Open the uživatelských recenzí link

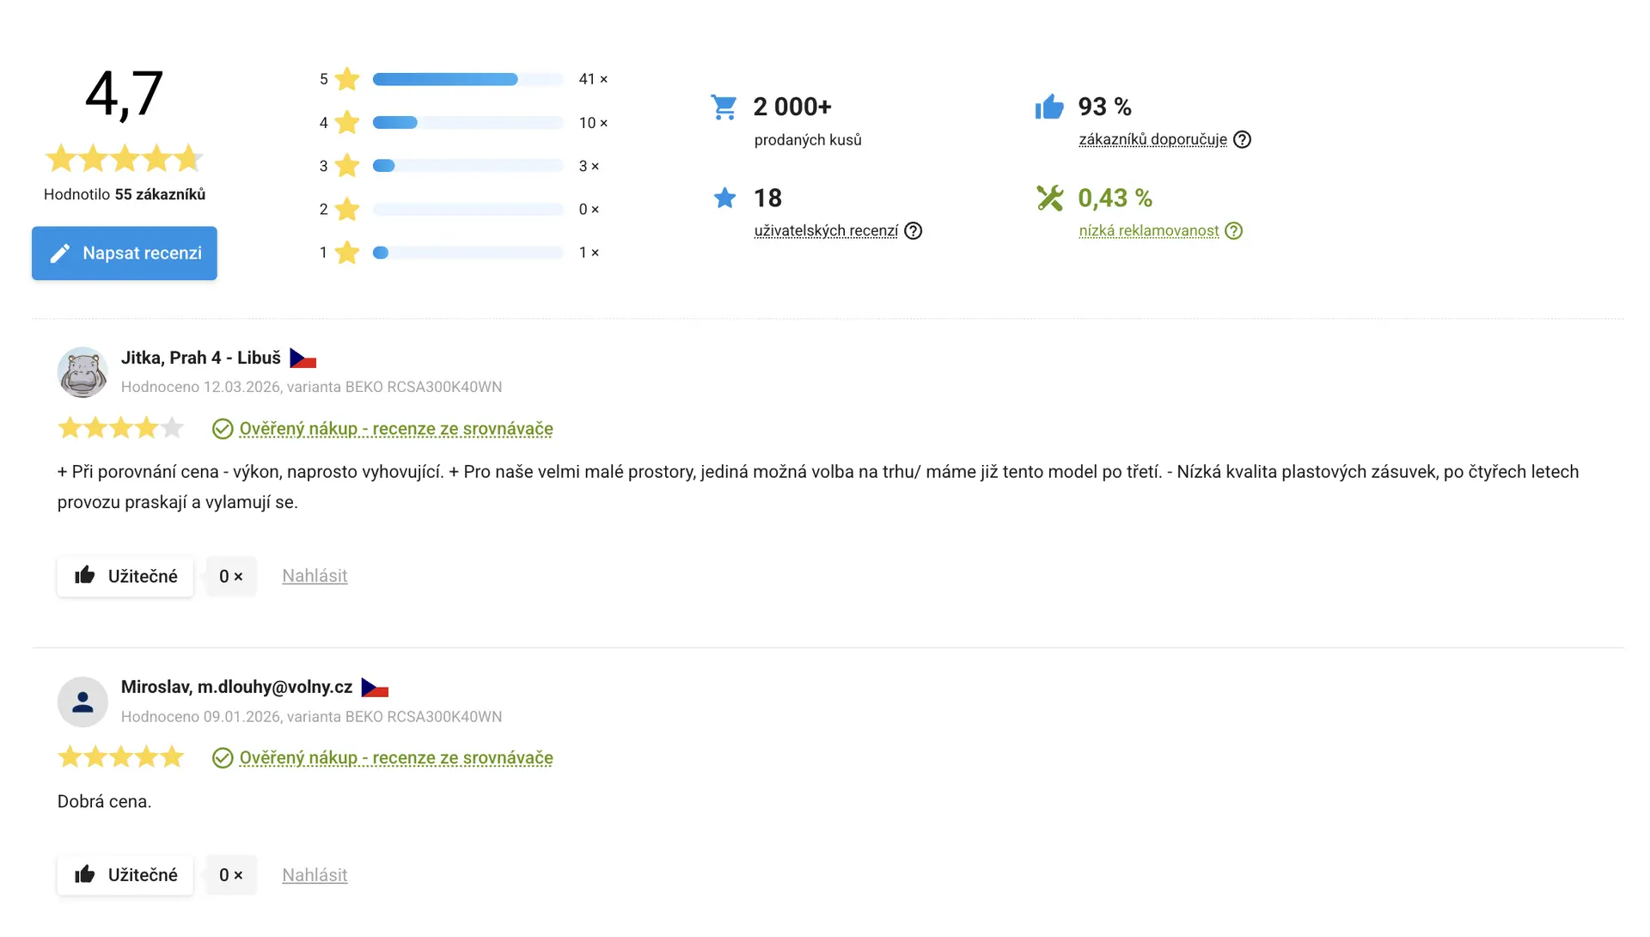826,230
